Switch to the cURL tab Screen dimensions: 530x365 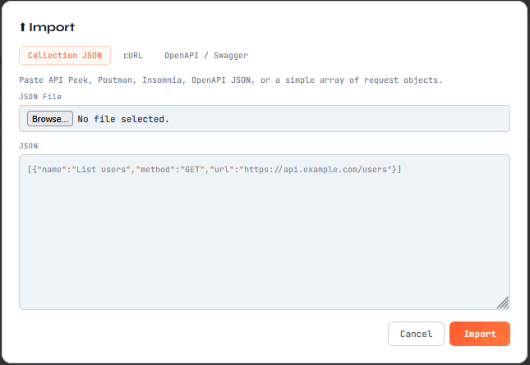tap(133, 55)
